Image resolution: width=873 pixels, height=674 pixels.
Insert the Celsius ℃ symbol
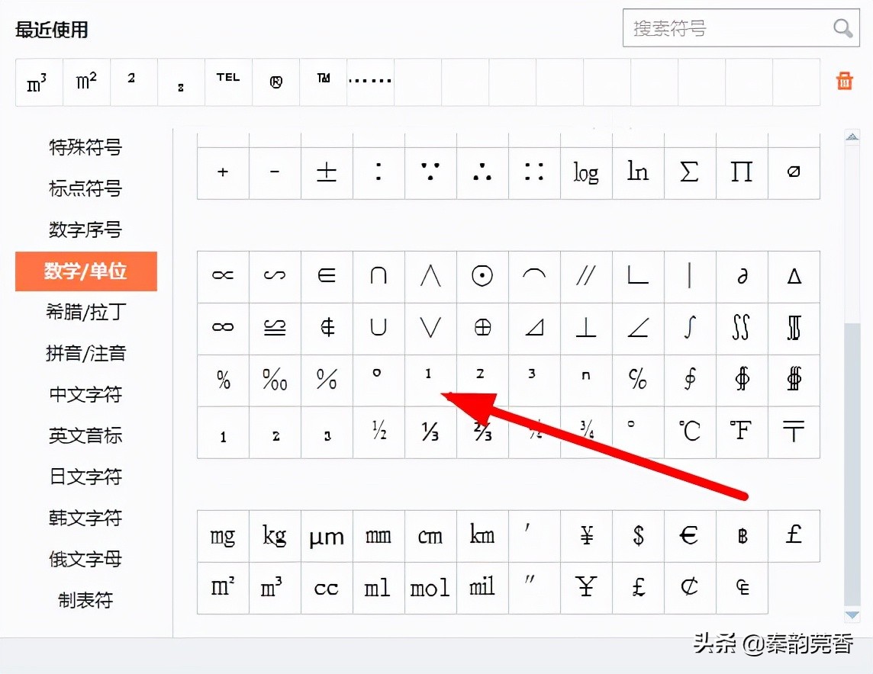point(690,432)
